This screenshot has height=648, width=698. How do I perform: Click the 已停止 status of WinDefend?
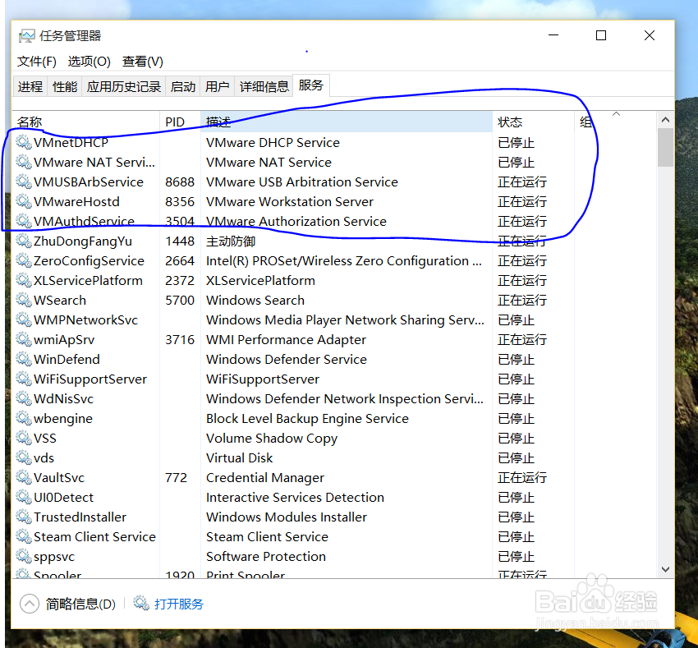516,359
